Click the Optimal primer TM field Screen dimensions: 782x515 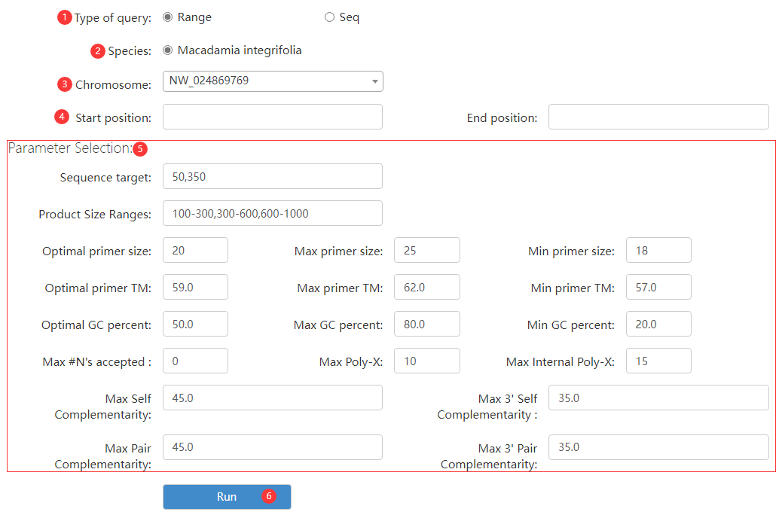(x=196, y=287)
